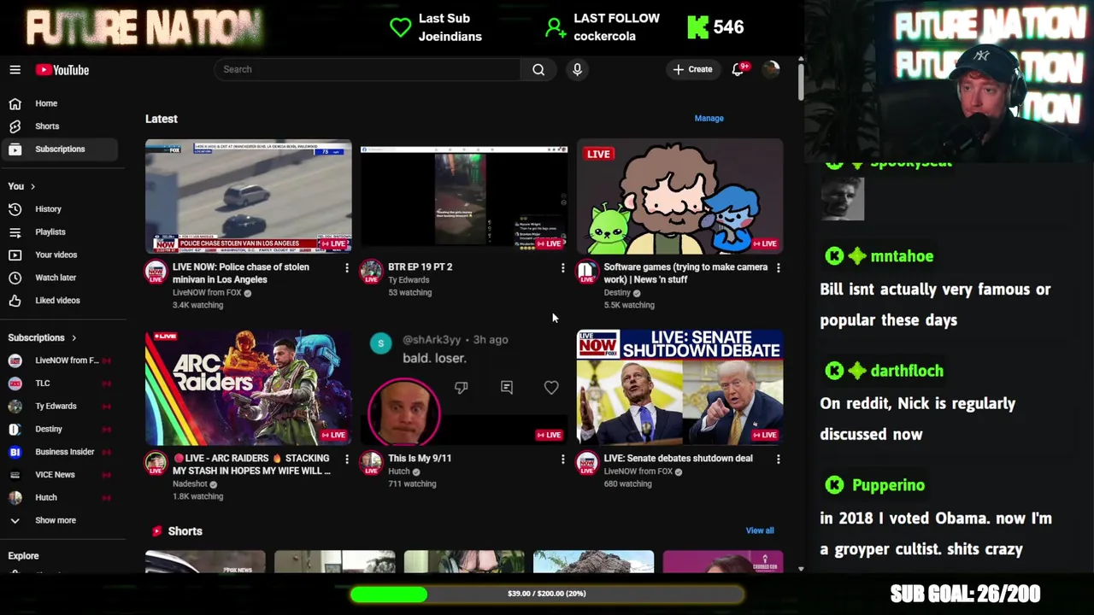Click the Home icon in sidebar

point(15,103)
